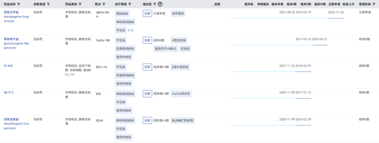This screenshot has height=143, width=379.
Task: Click the BCL11A target cell
Action: tap(101, 67)
